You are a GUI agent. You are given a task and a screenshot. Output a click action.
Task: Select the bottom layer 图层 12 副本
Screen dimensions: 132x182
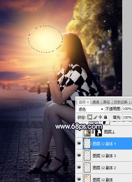104,178
